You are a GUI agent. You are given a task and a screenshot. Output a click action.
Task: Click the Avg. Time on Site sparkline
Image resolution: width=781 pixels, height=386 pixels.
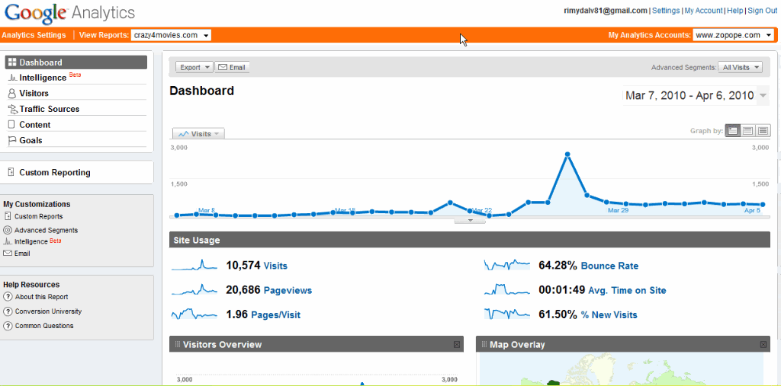506,289
